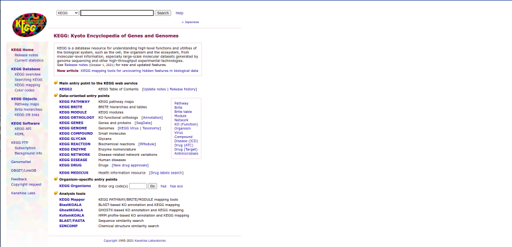Open KEGG MODULE entry point
The height and width of the screenshot is (247, 512).
coord(73,112)
